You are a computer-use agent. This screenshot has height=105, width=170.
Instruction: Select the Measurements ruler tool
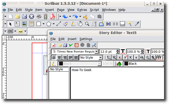(x=122, y=24)
